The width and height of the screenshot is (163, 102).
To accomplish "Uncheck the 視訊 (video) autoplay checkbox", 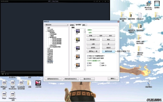I will [88, 63].
